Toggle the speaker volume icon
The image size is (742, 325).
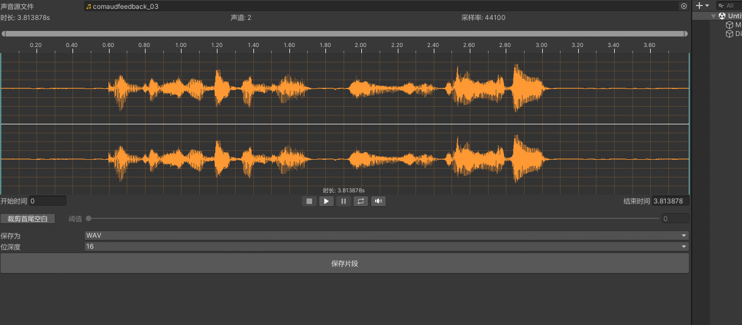(378, 201)
